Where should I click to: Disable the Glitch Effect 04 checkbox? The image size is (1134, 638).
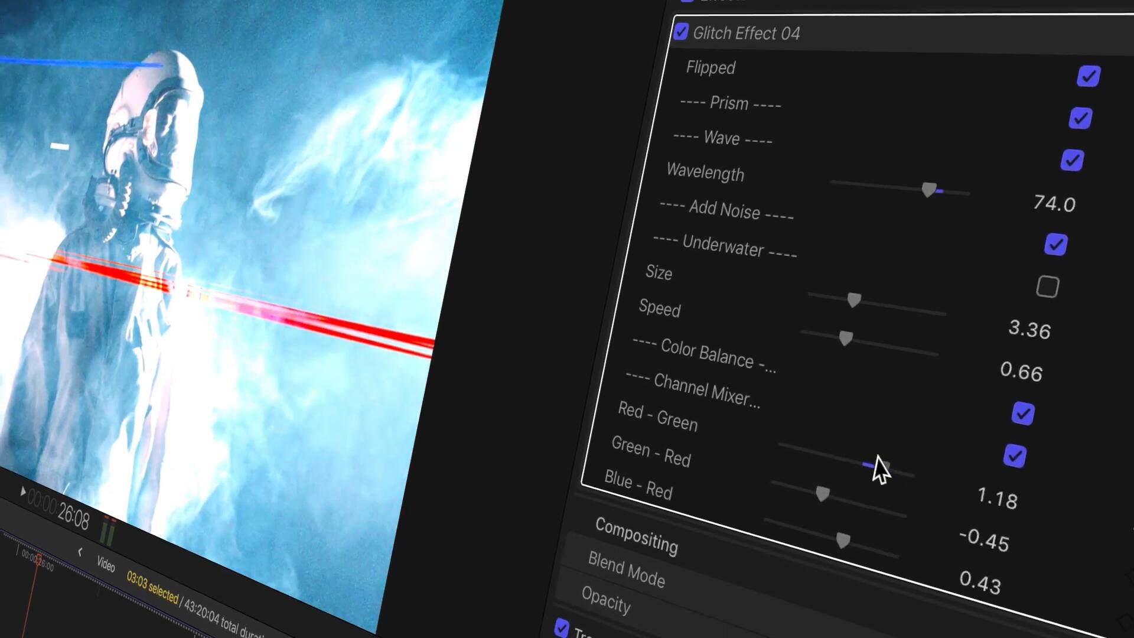680,32
